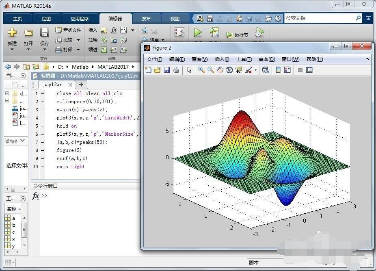376x271 pixels.
Task: Click the workspace panel vertical scrollbar
Action: pos(24,230)
